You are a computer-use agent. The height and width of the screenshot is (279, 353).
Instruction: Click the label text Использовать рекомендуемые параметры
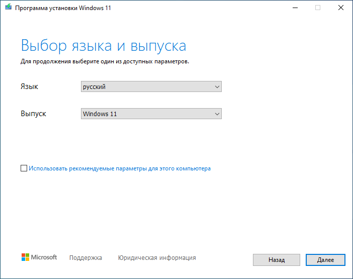point(87,168)
